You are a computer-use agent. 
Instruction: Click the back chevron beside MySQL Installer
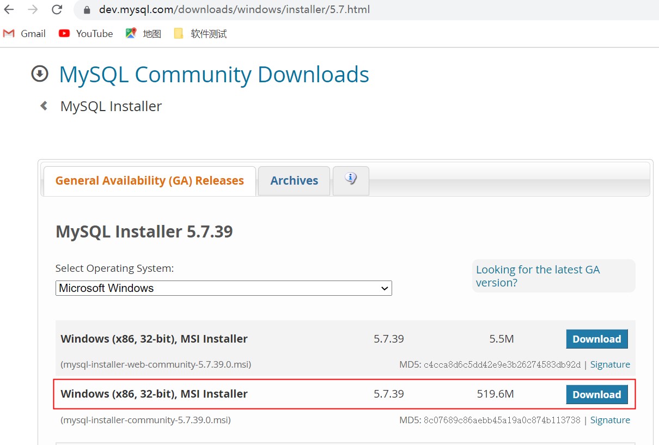click(x=44, y=106)
